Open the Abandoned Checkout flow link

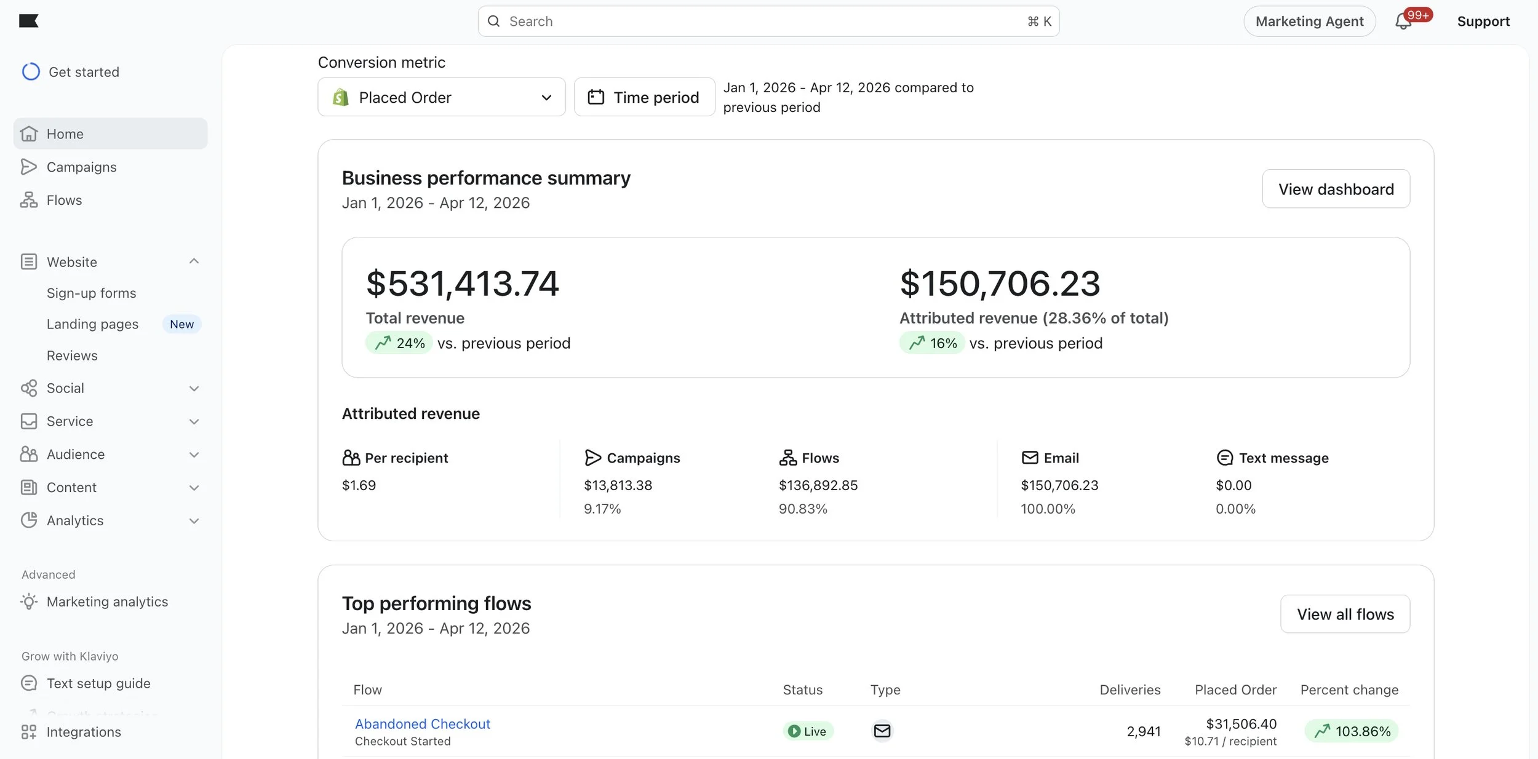pyautogui.click(x=422, y=724)
